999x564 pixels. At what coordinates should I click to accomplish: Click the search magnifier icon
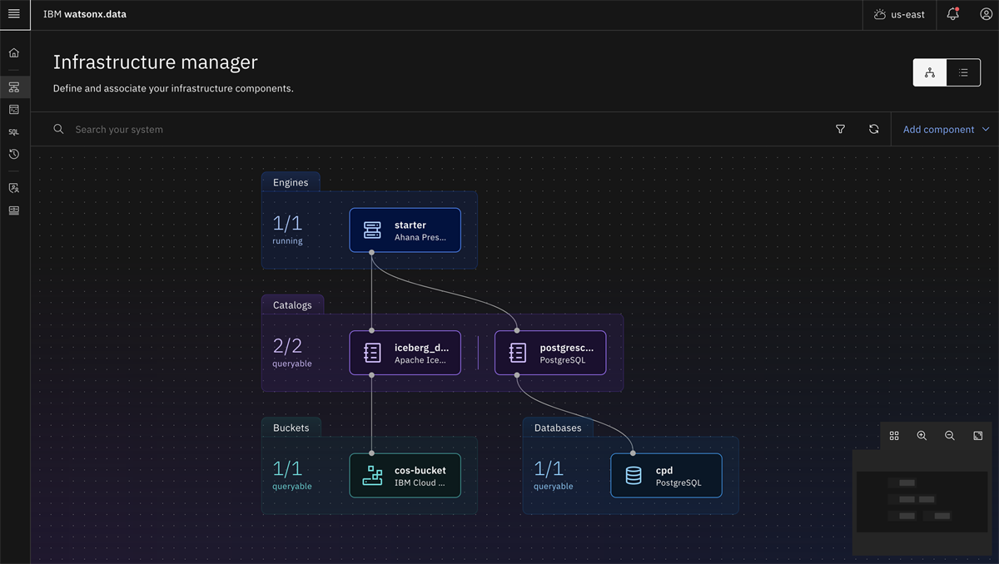coord(58,129)
